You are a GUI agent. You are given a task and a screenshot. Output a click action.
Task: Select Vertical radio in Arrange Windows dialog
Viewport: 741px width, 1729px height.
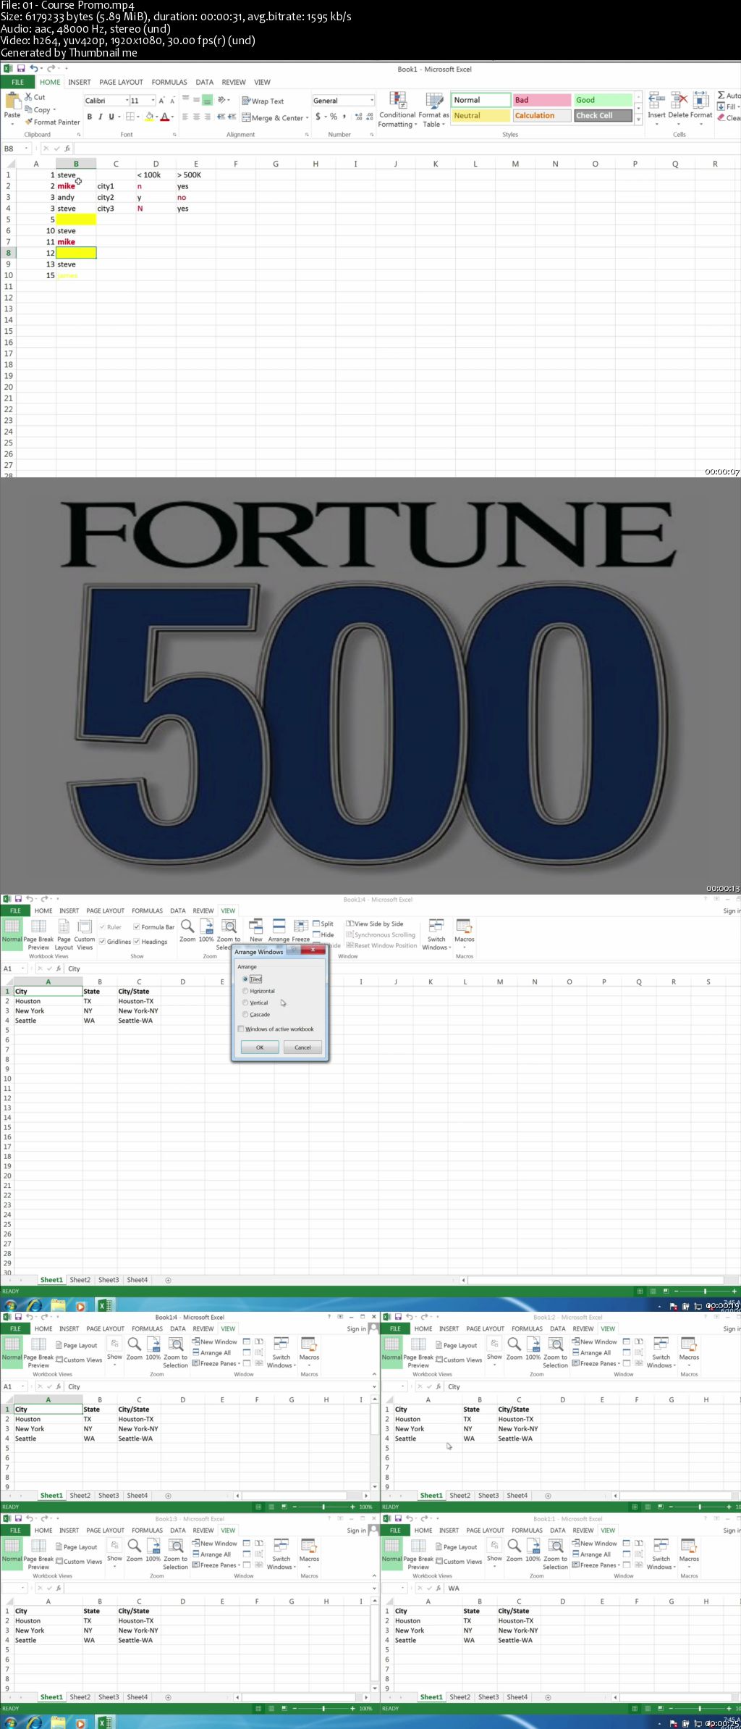[245, 1002]
